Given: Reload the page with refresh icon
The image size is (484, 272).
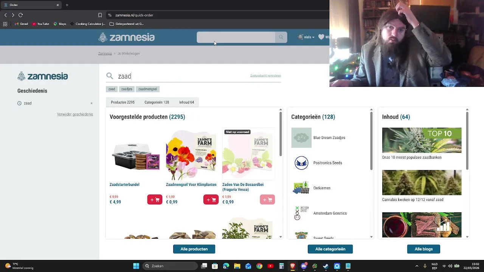Looking at the screenshot, I should pyautogui.click(x=21, y=15).
